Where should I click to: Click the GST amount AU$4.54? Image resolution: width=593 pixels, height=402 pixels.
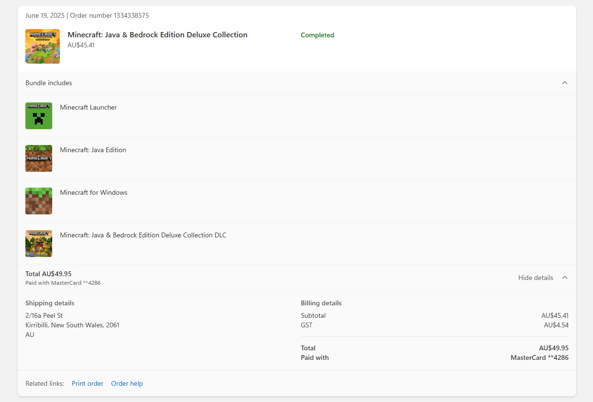(x=556, y=325)
